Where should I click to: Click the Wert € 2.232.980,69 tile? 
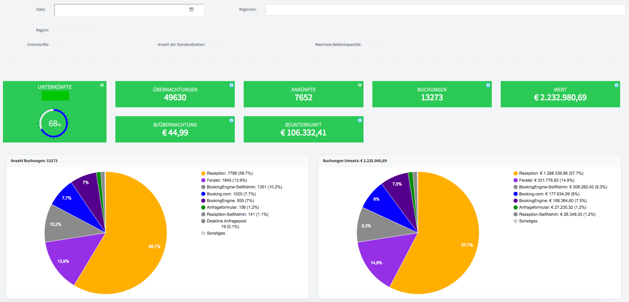pos(560,94)
